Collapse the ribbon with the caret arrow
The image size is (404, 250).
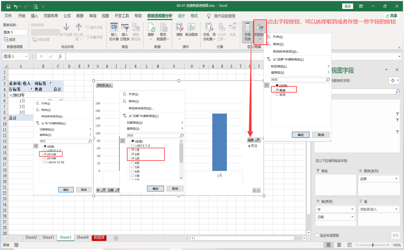(399, 47)
